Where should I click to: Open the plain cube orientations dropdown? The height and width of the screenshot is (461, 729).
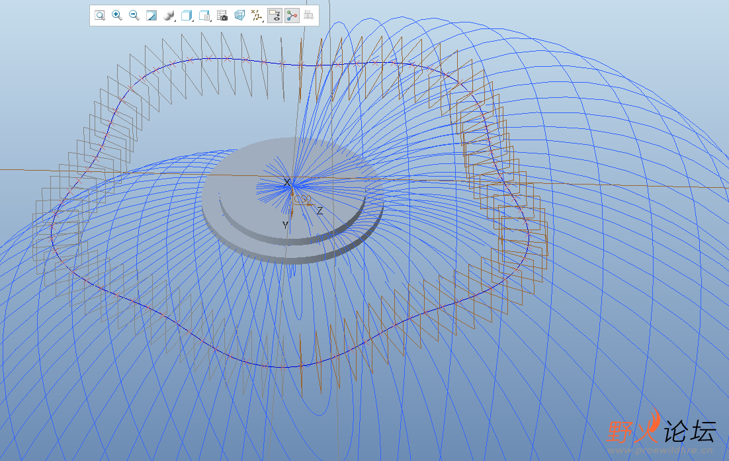pos(187,15)
